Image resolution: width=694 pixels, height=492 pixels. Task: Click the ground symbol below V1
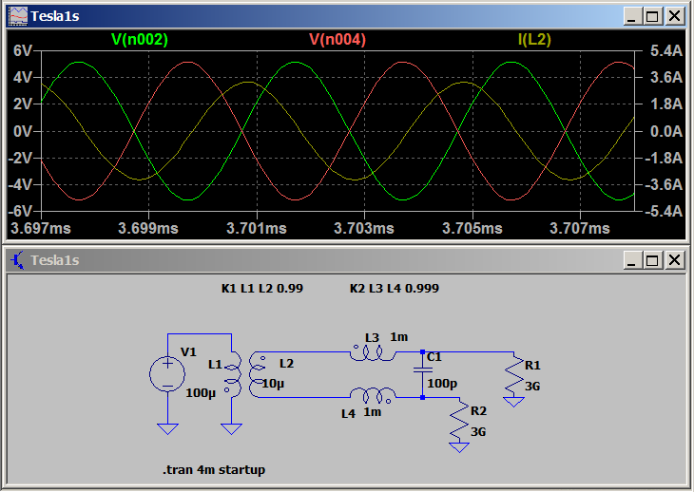167,427
